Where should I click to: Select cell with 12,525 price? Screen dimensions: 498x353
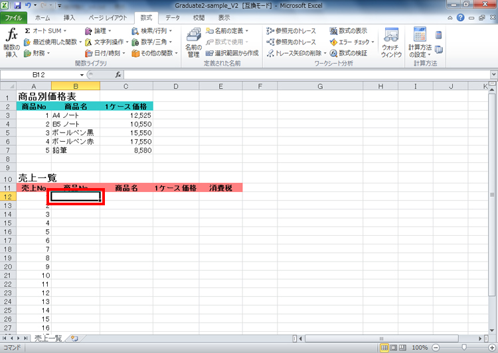pos(126,115)
